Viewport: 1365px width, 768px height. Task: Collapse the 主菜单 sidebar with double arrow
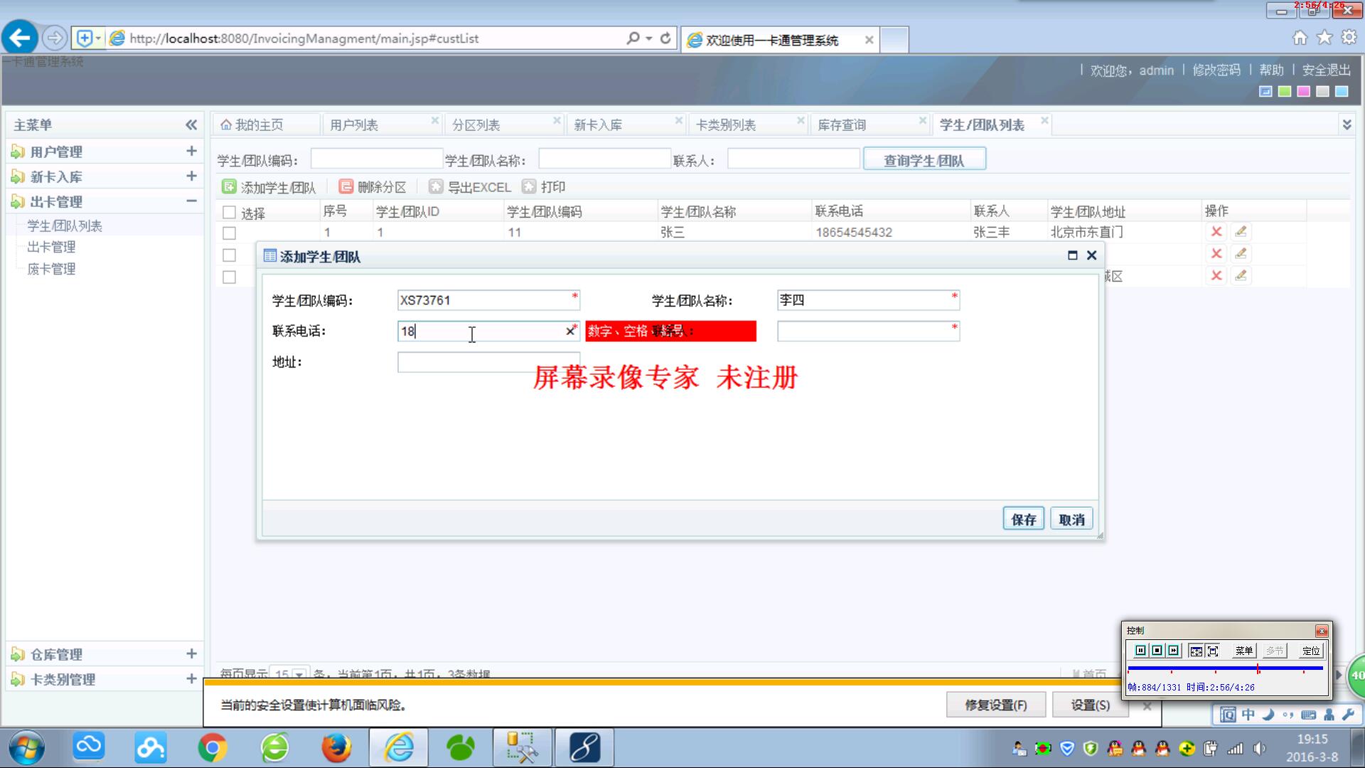(191, 125)
